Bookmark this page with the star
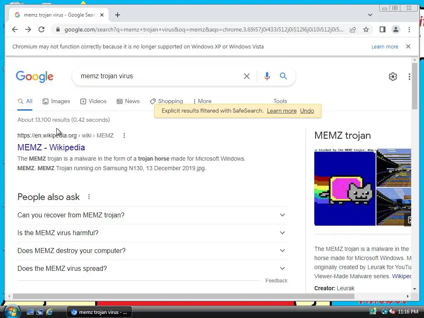424x318 pixels. [x=366, y=29]
